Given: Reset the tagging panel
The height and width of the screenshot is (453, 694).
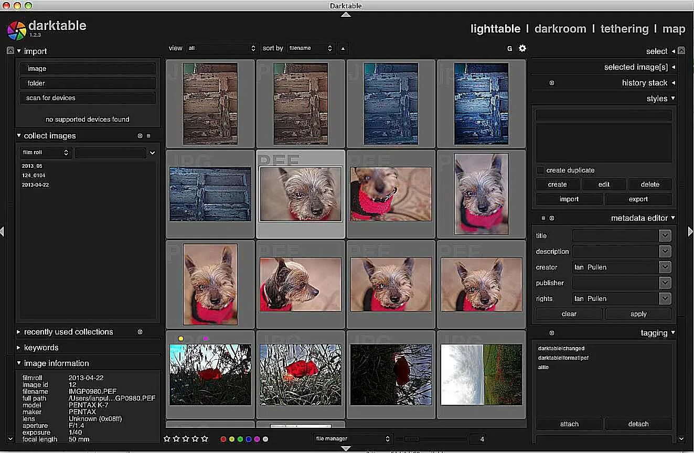Looking at the screenshot, I should (551, 333).
